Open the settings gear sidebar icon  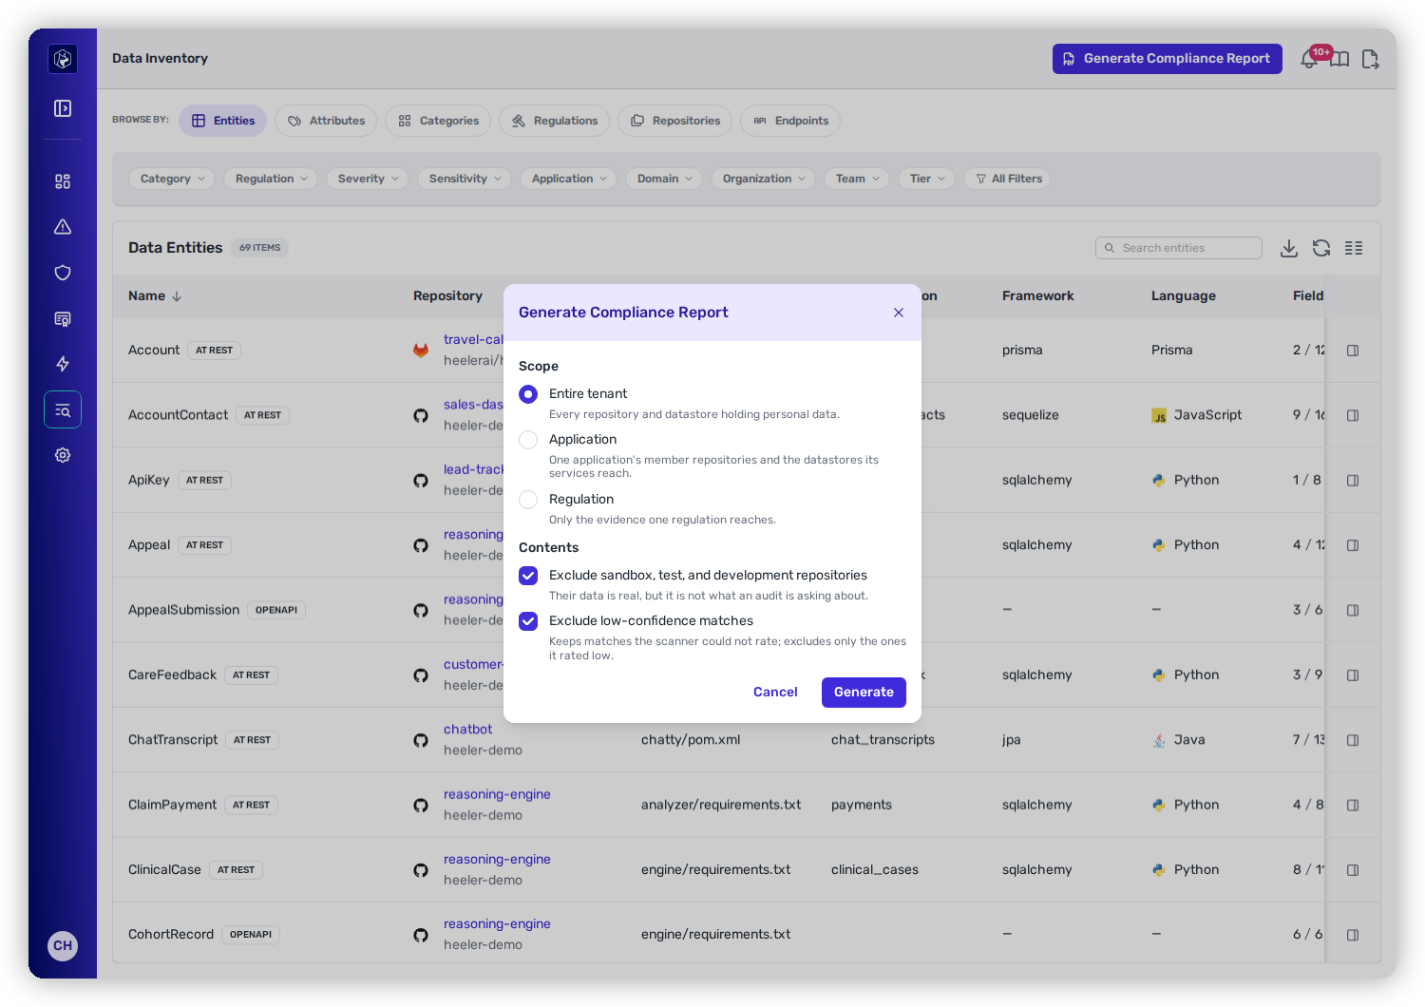point(63,455)
